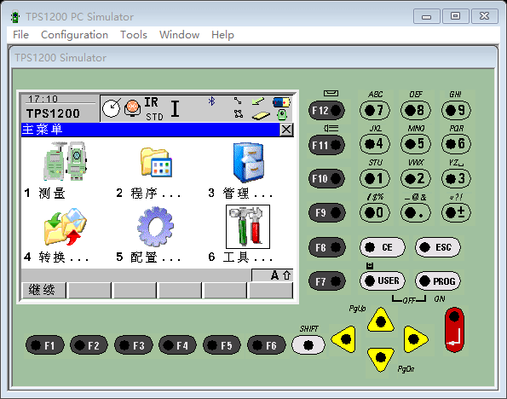Click the F7 key
Screen dimensions: 507x399
[327, 281]
